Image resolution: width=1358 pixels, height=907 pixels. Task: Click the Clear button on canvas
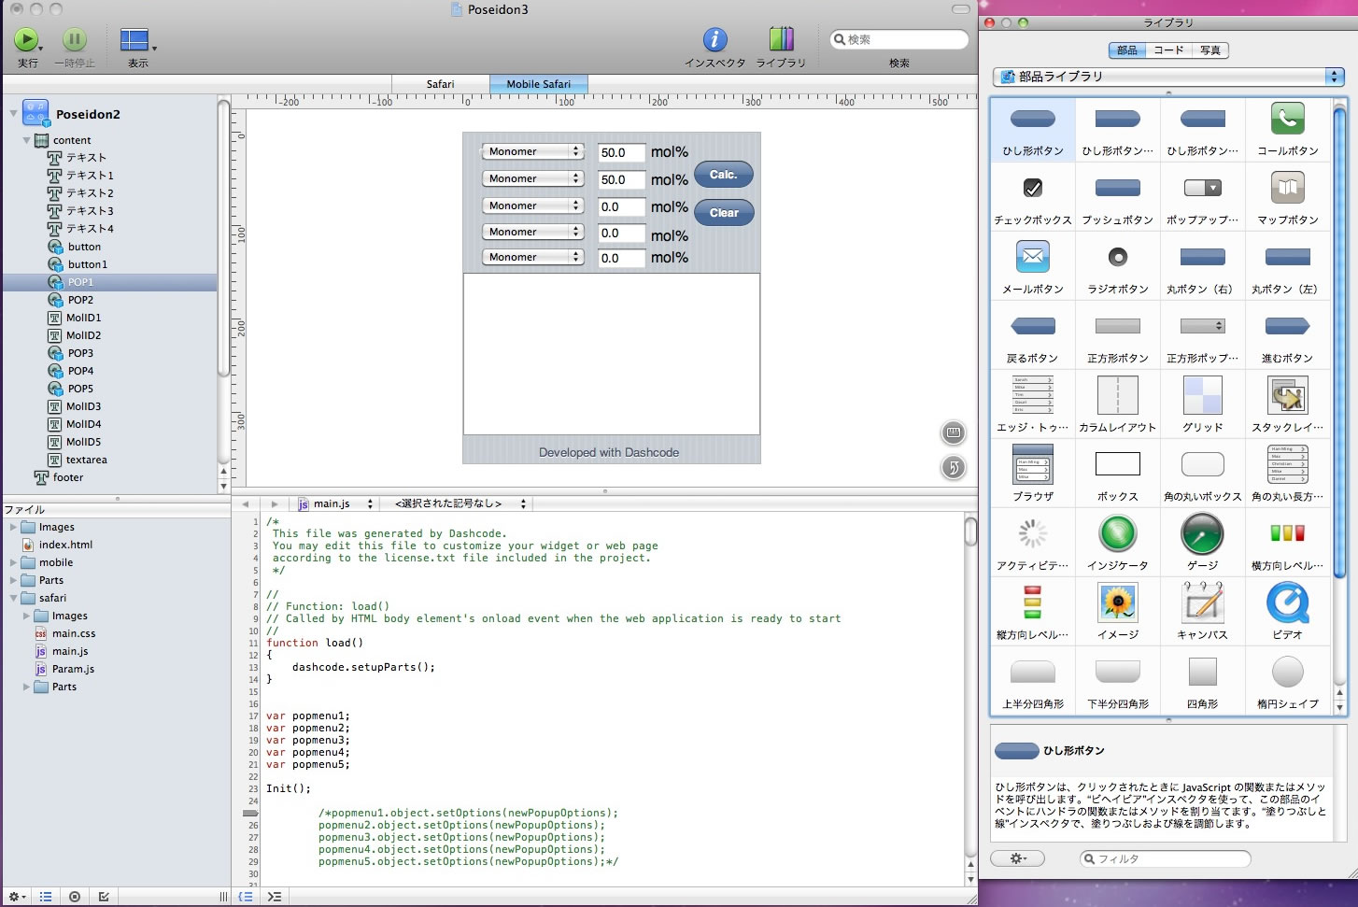pyautogui.click(x=723, y=213)
